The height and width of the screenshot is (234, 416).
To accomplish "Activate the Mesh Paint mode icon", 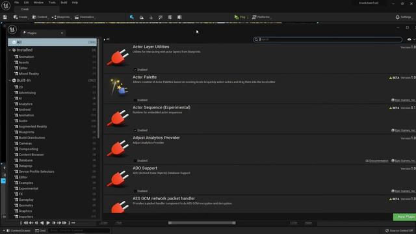I will (161, 18).
